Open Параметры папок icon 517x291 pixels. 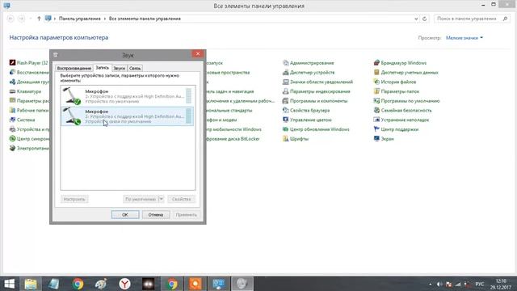(376, 91)
